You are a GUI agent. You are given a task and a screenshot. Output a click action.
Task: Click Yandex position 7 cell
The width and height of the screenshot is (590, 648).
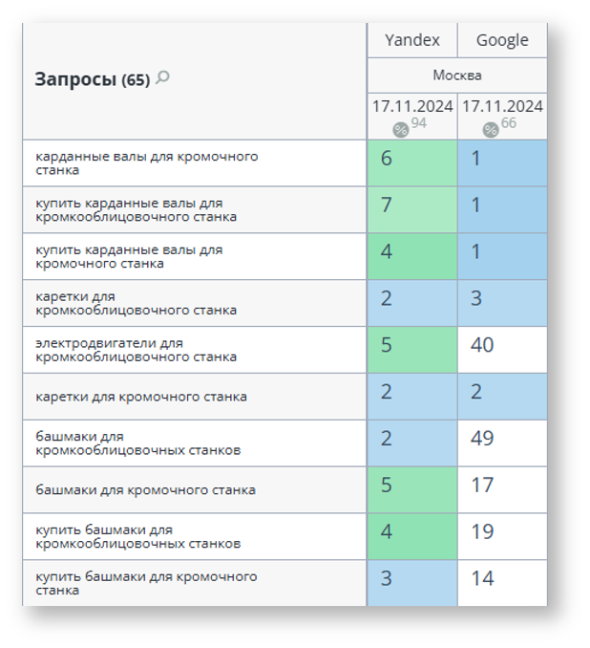tap(412, 210)
